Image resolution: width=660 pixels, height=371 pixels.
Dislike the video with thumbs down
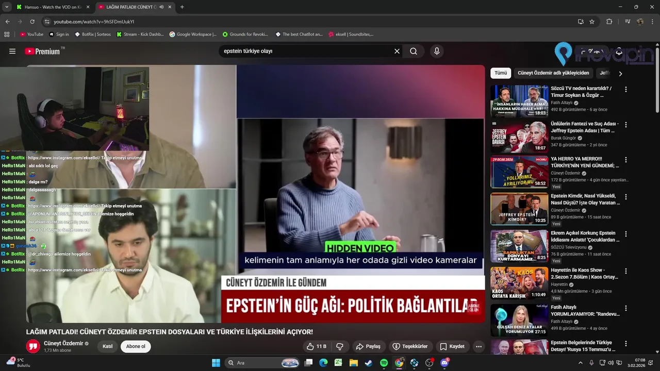(340, 346)
